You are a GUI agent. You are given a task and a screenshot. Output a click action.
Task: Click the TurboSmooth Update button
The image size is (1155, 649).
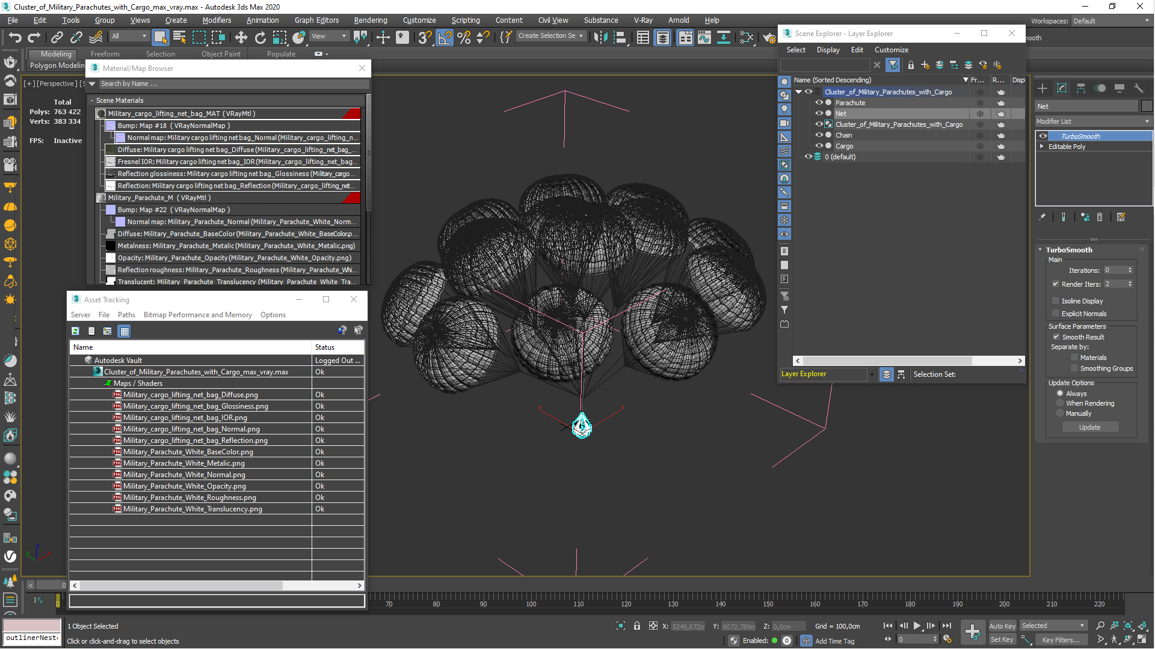[1089, 427]
